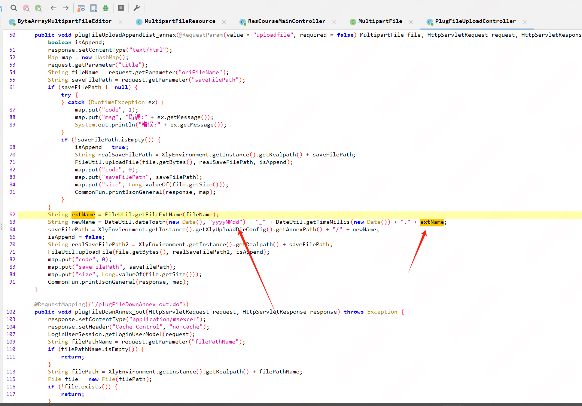This screenshot has width=582, height=406.
Task: Open the debugger using the green bug icon
Action: click(106, 8)
